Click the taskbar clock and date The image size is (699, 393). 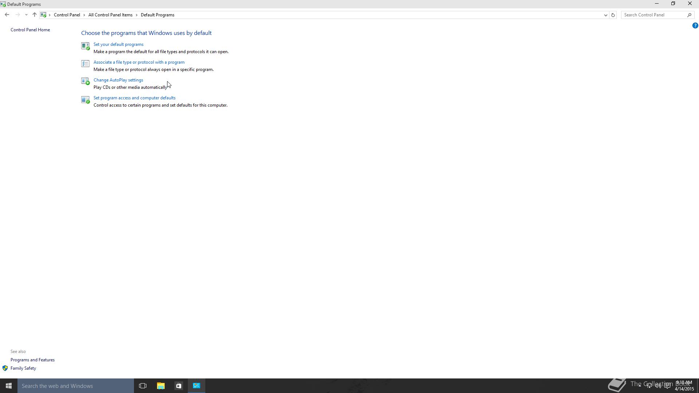pyautogui.click(x=684, y=386)
